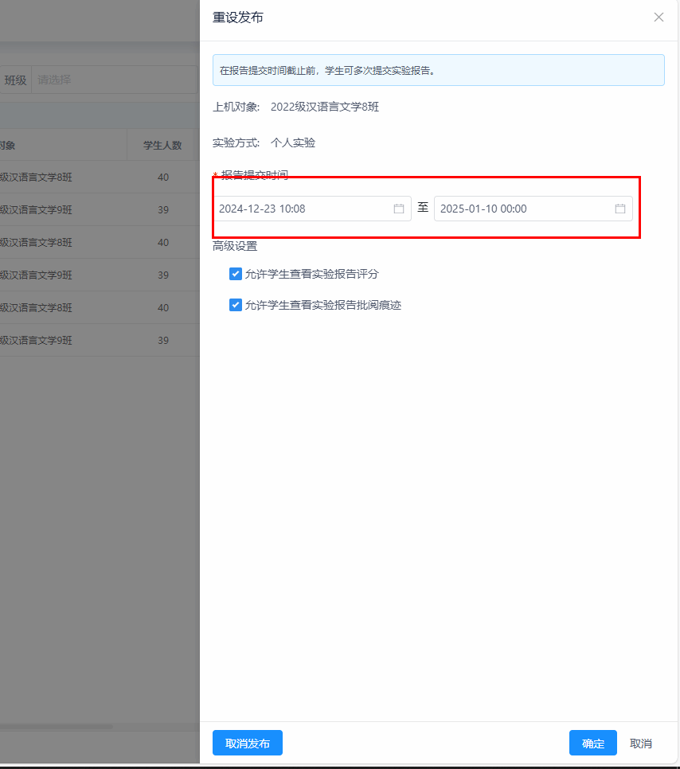Click the 报告提交时间 required field label
Image resolution: width=680 pixels, height=769 pixels.
[254, 175]
